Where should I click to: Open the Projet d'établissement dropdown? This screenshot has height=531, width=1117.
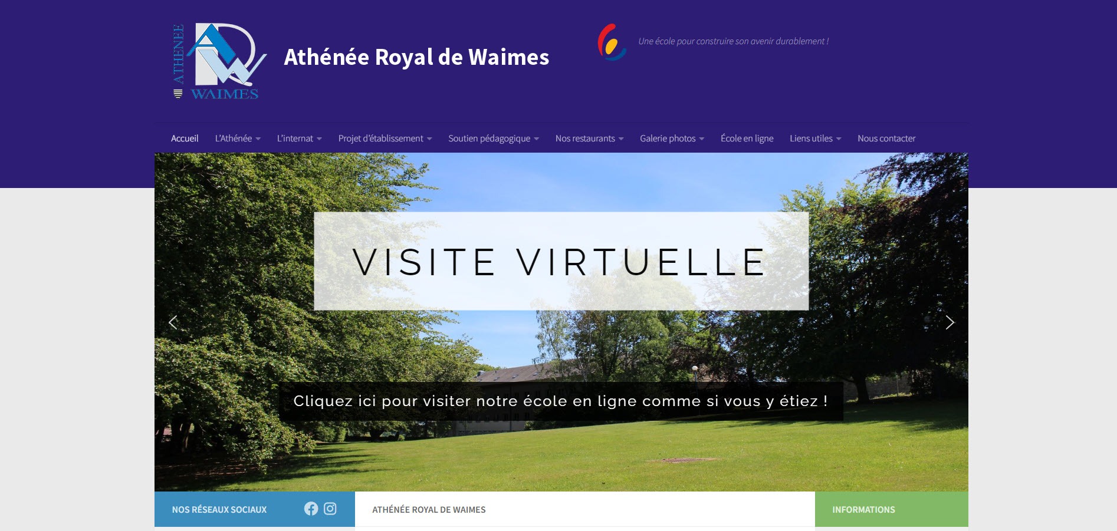[x=385, y=138]
